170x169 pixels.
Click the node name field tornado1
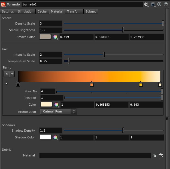[x=82, y=5]
